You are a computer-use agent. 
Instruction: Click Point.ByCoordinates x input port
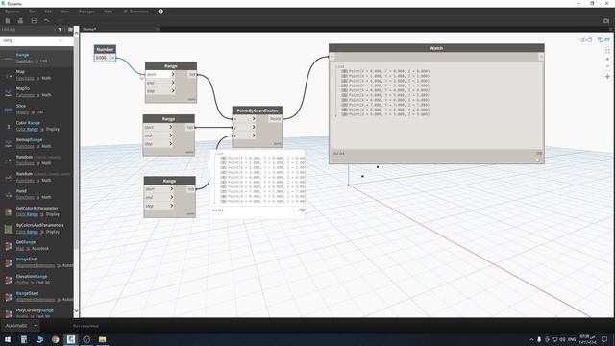click(244, 118)
